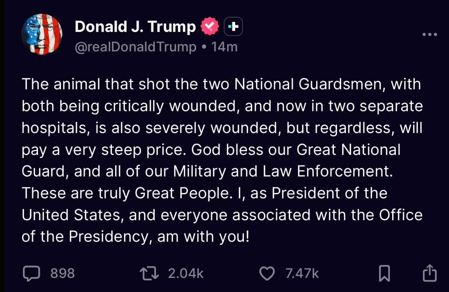
Task: Open Donald J. Trump's profile avatar
Action: coord(42,34)
